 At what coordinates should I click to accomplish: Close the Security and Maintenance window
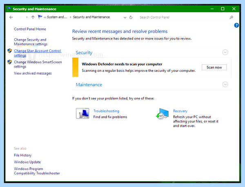click(x=234, y=9)
